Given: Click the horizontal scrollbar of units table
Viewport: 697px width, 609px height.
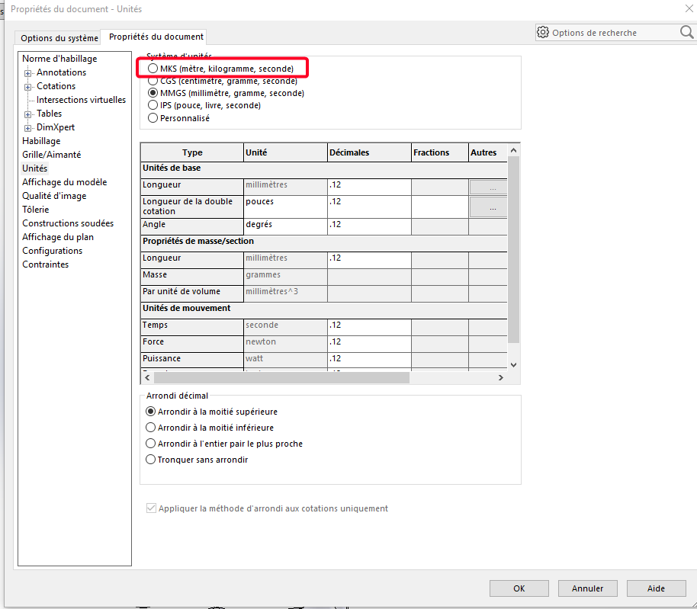Looking at the screenshot, I should pyautogui.click(x=282, y=377).
